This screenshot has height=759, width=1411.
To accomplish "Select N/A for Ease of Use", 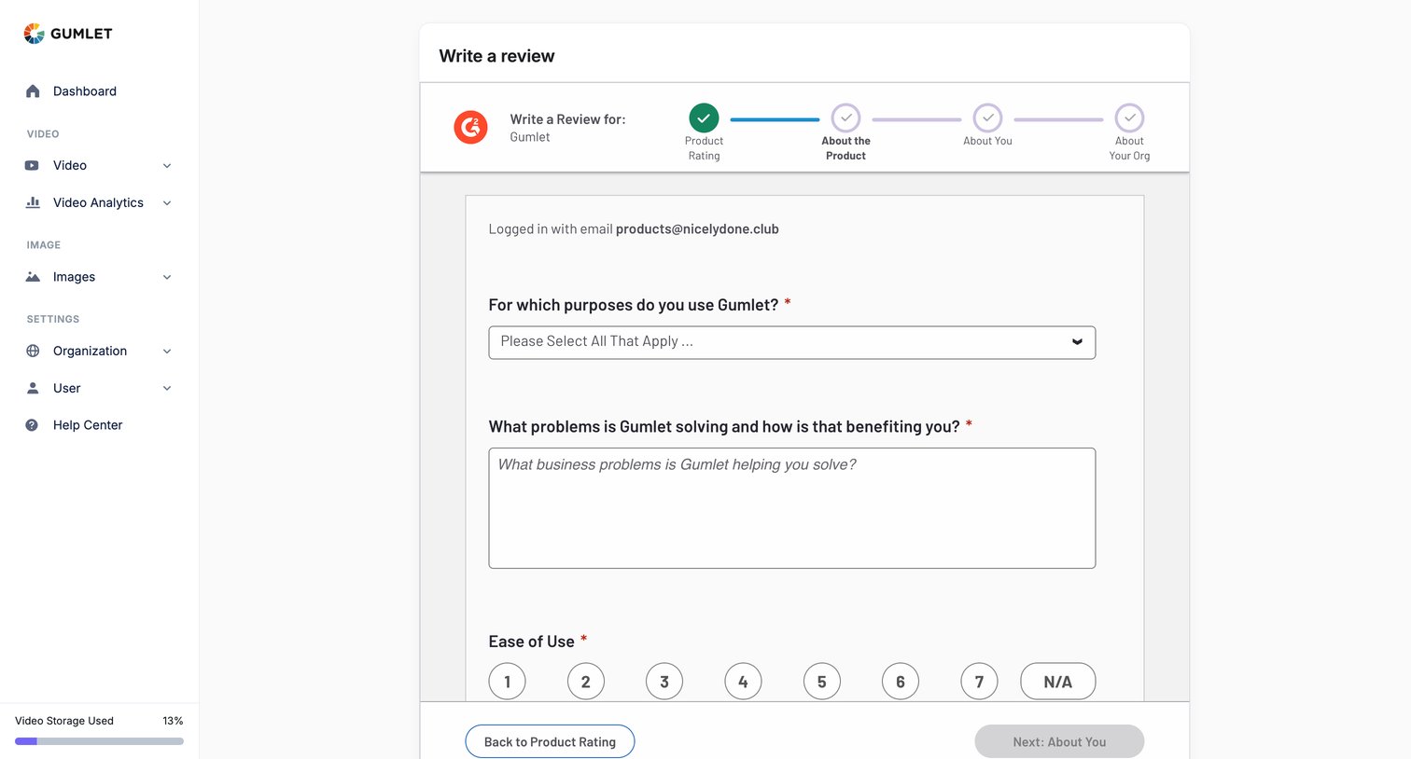I will point(1058,682).
